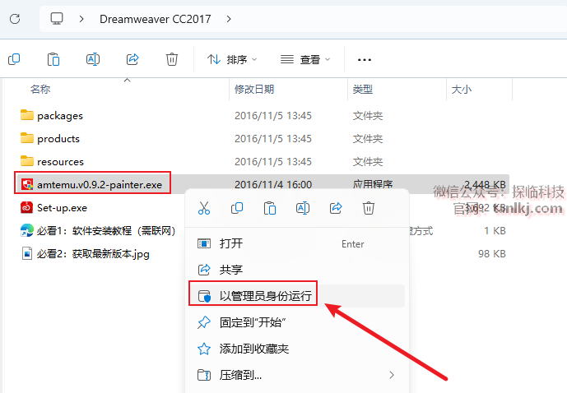Click the Paste icon in the context menu
The width and height of the screenshot is (567, 393).
coord(270,208)
